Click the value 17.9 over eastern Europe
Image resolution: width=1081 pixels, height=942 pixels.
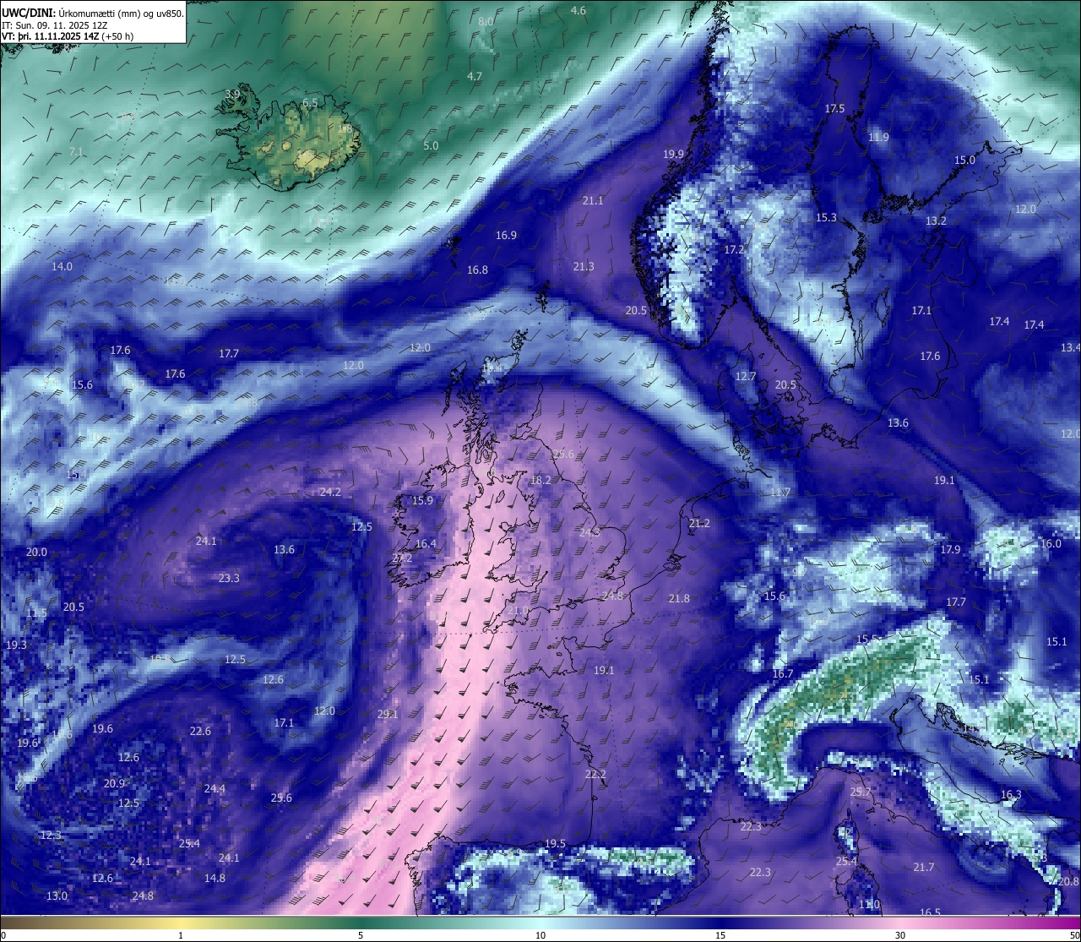click(950, 549)
